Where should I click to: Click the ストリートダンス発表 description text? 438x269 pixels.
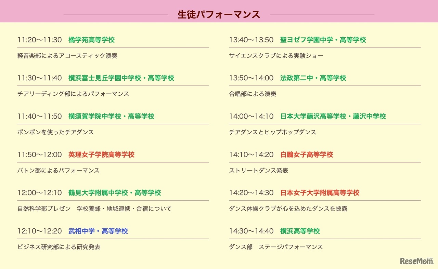[259, 171]
